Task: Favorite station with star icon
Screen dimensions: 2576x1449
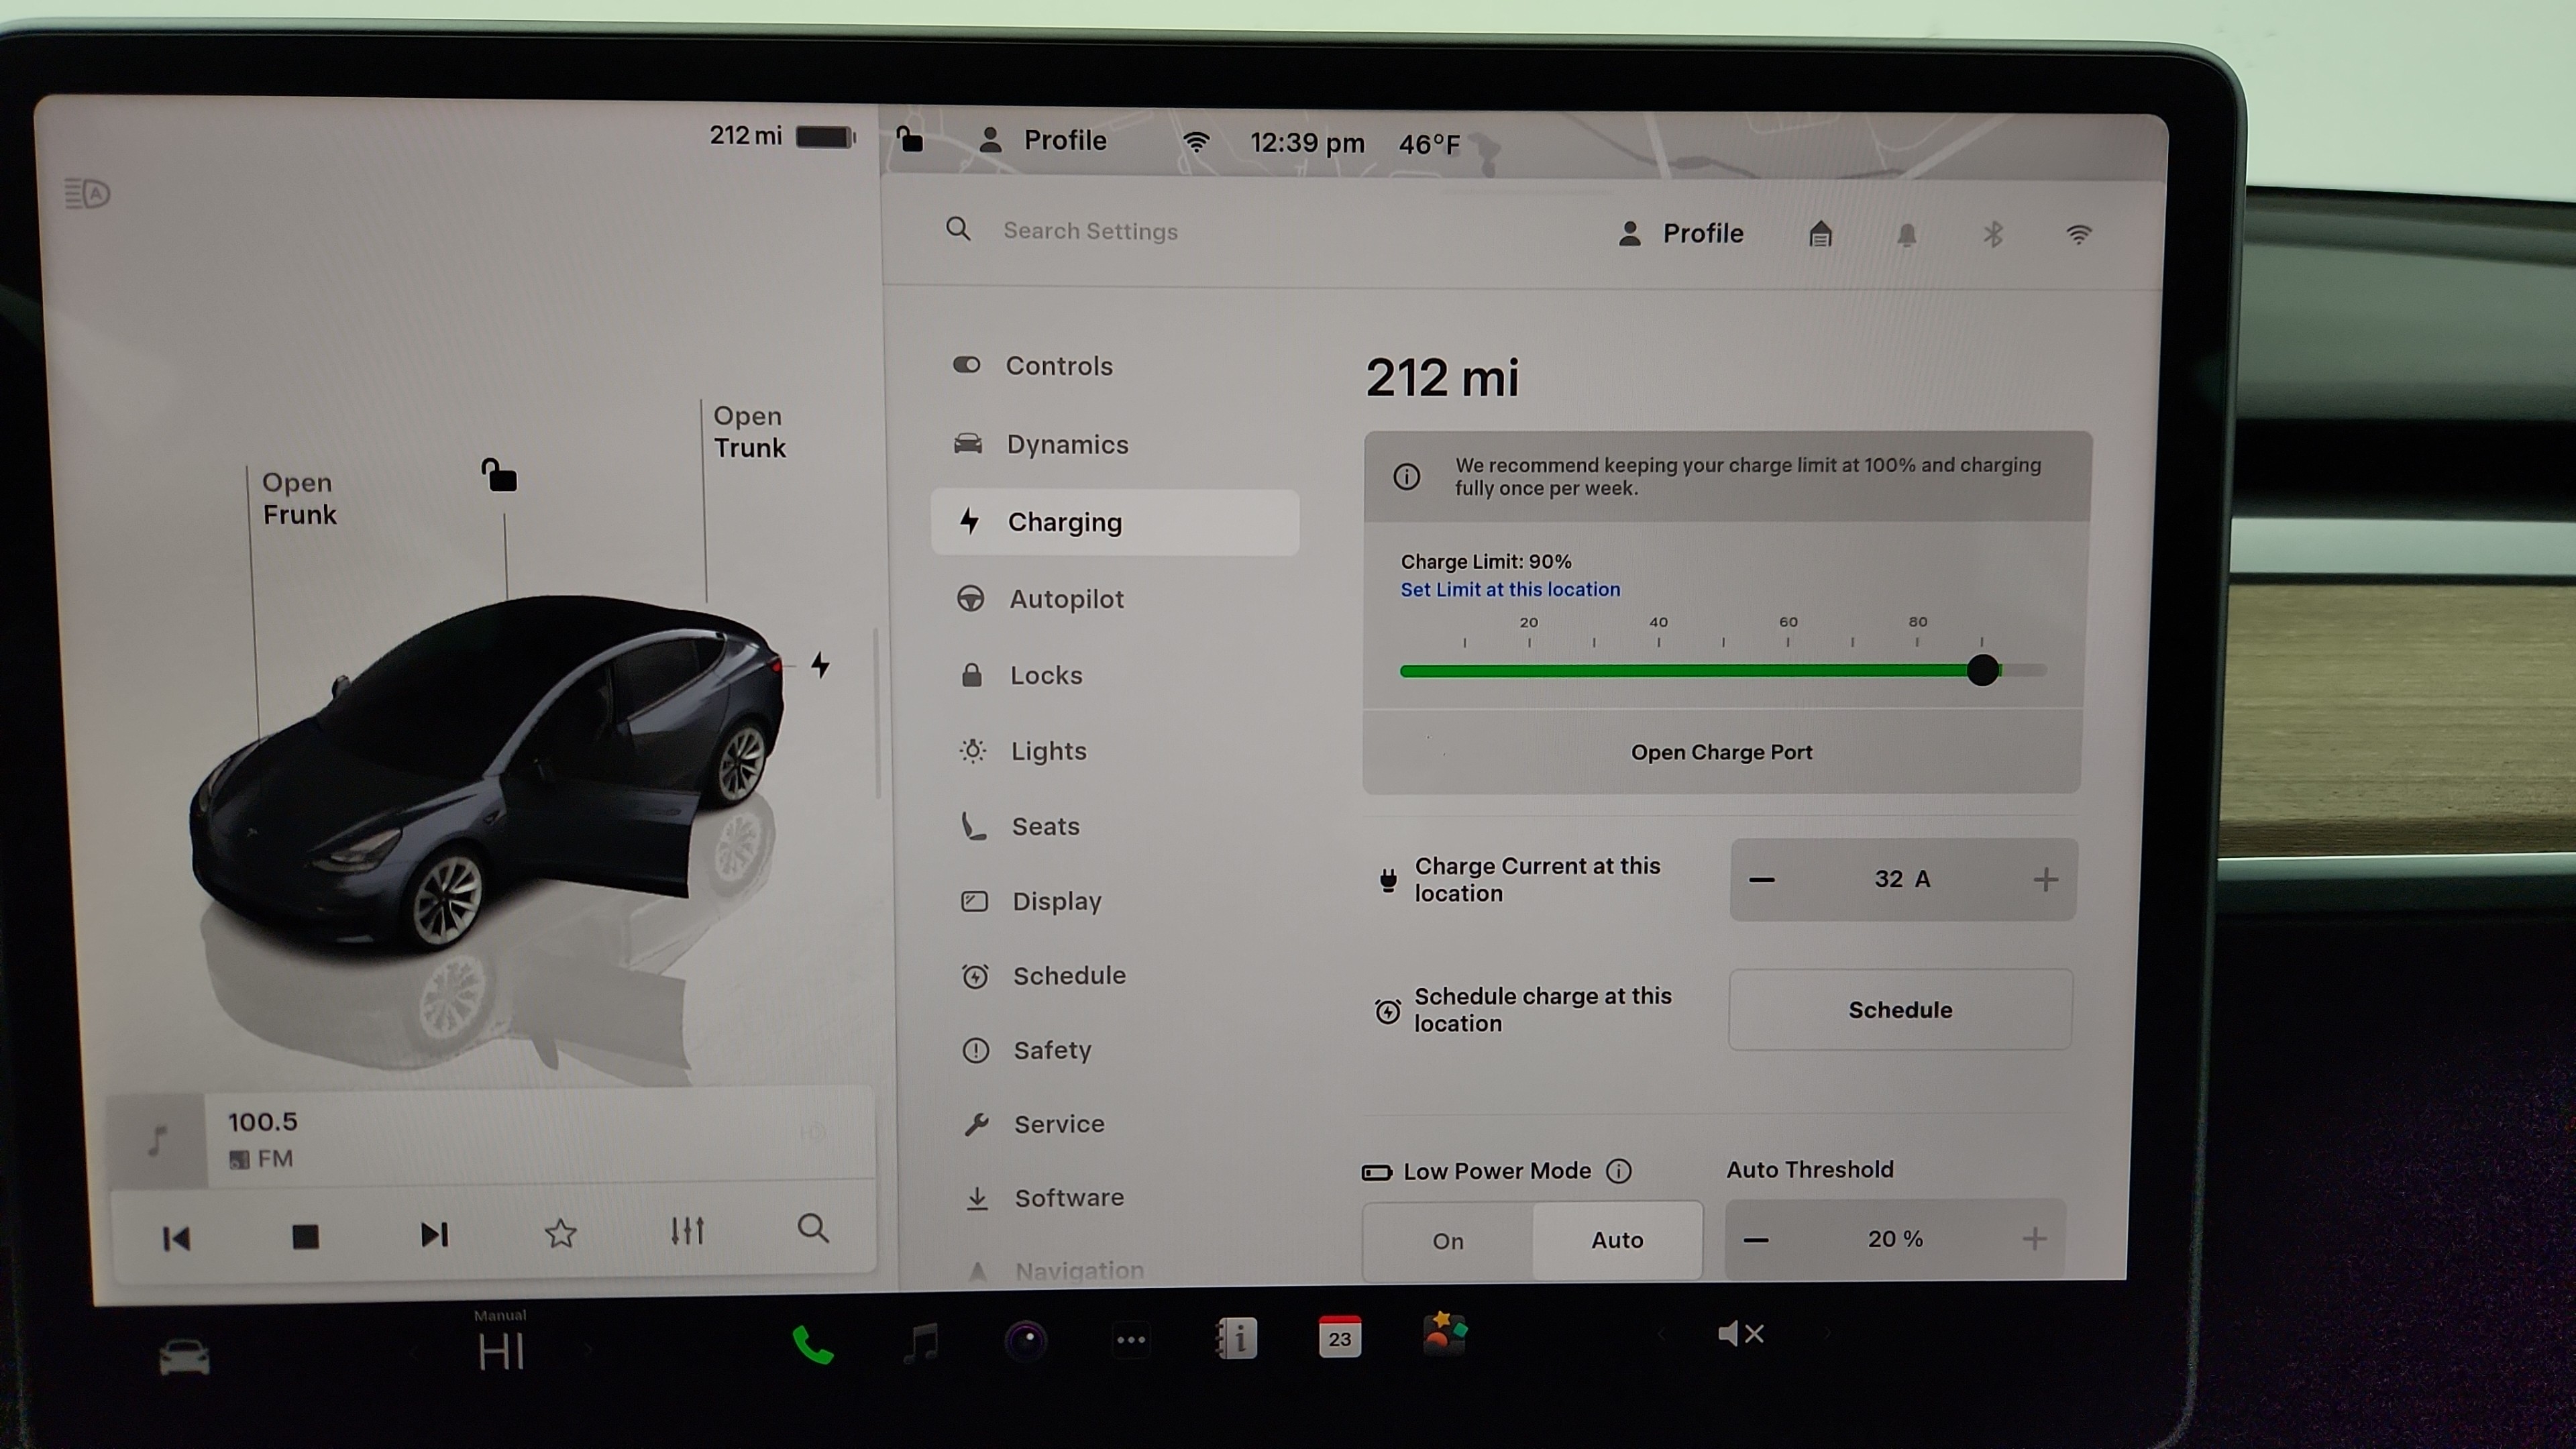Action: [560, 1233]
